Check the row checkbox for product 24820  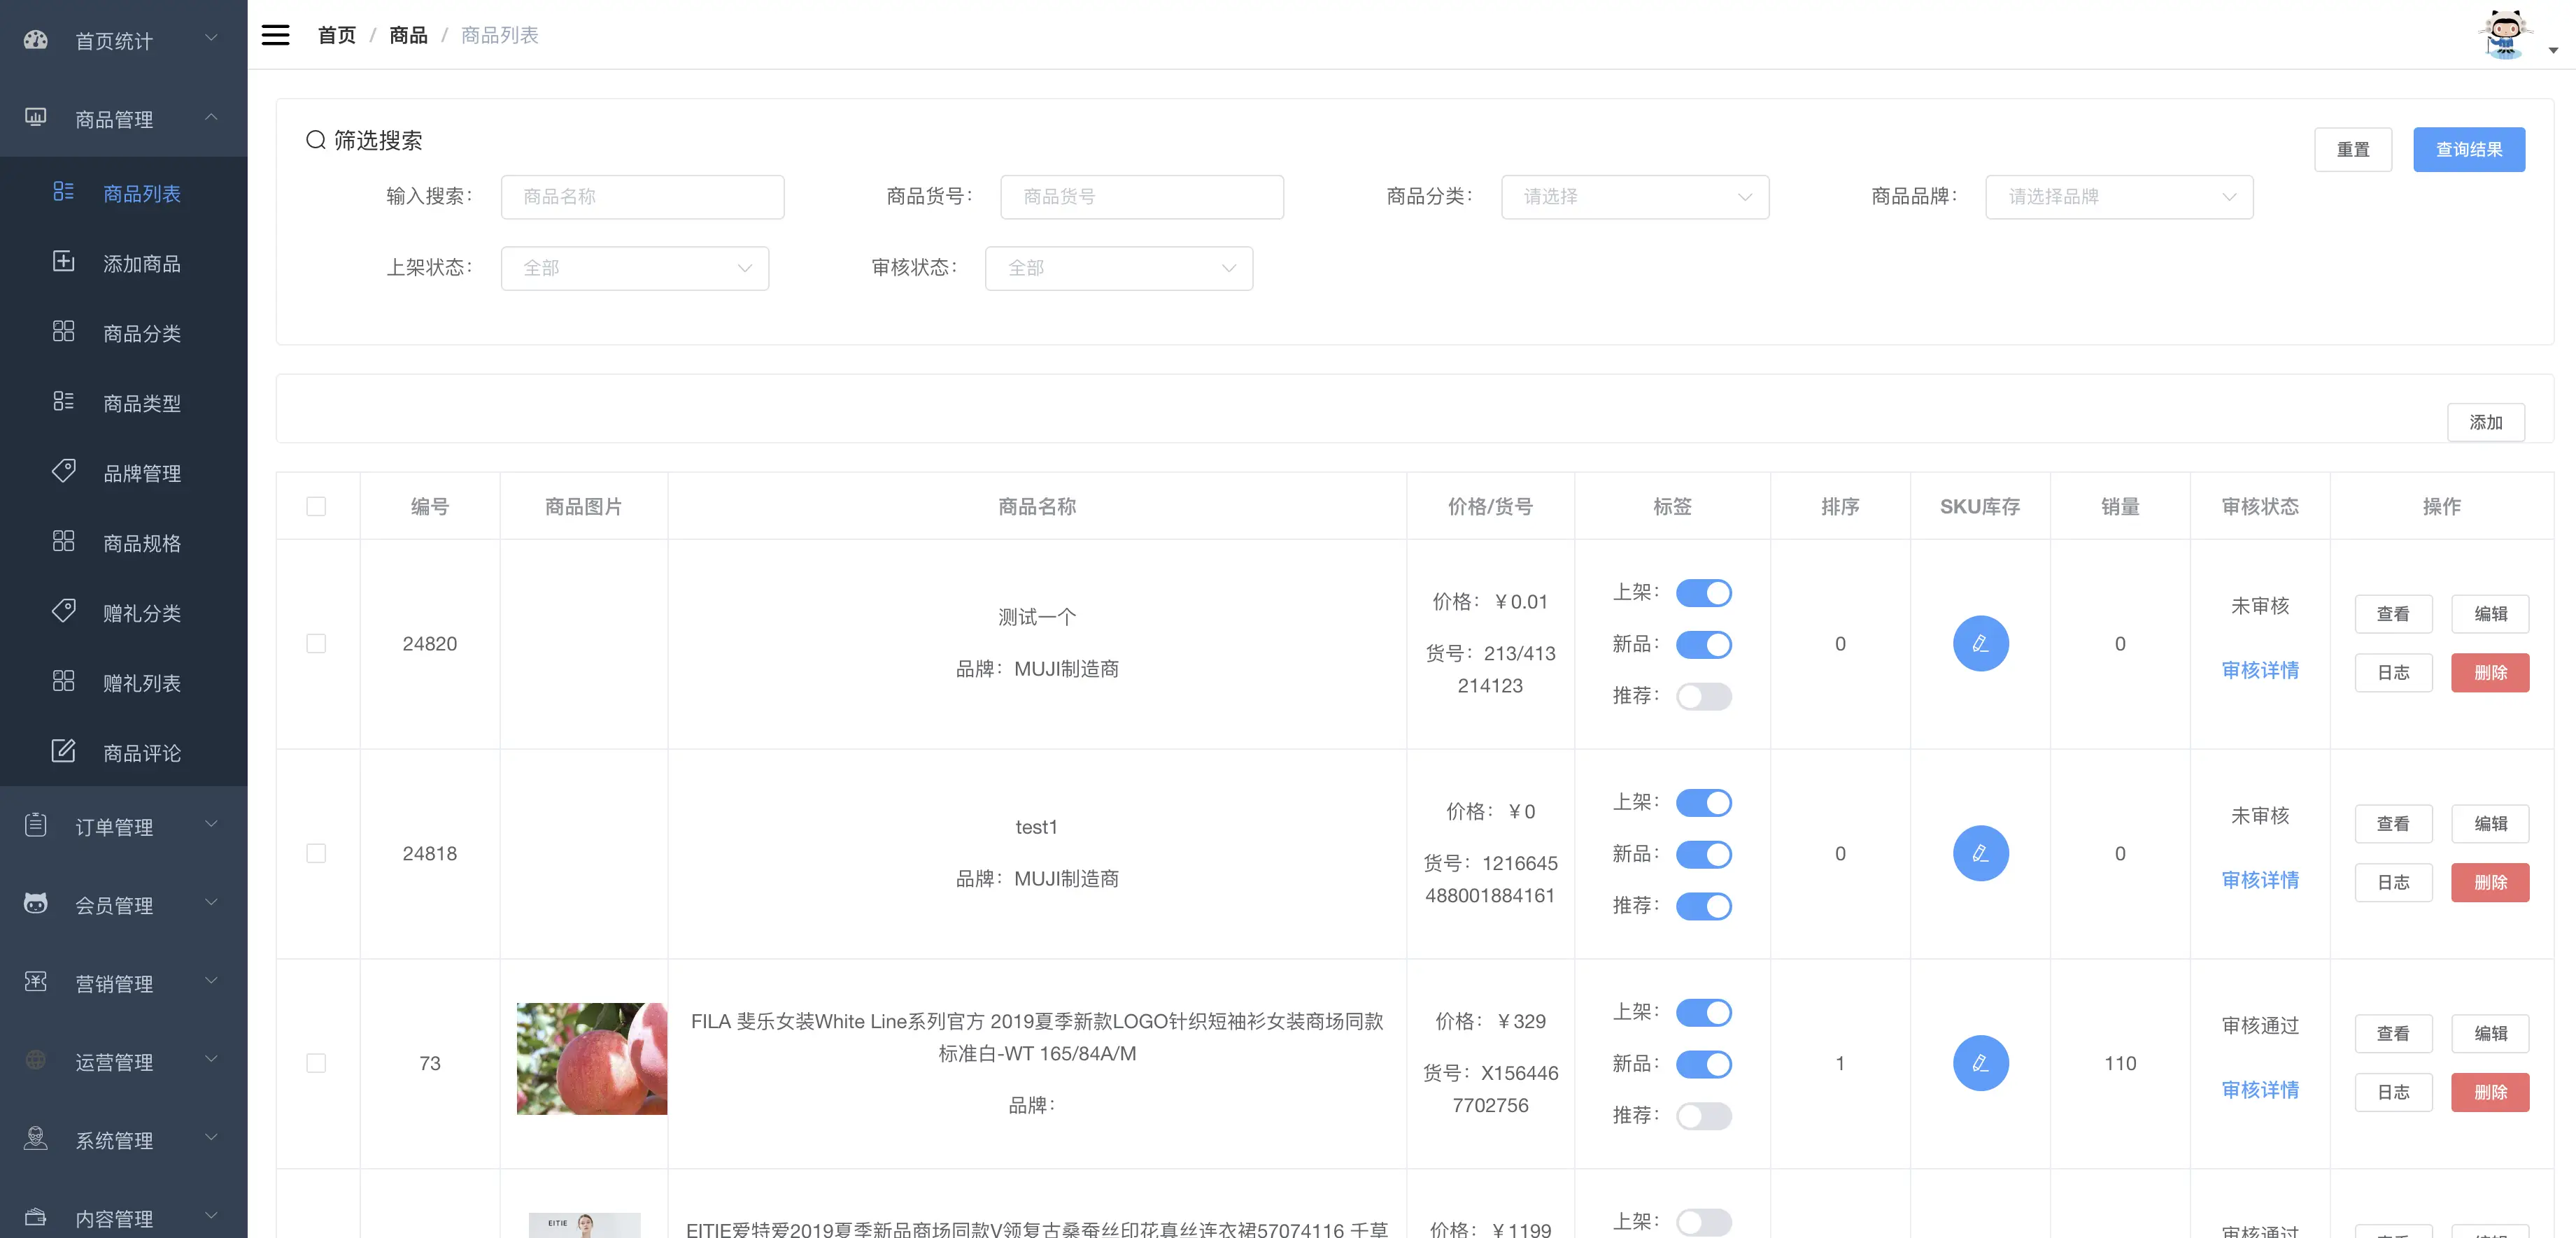(316, 644)
